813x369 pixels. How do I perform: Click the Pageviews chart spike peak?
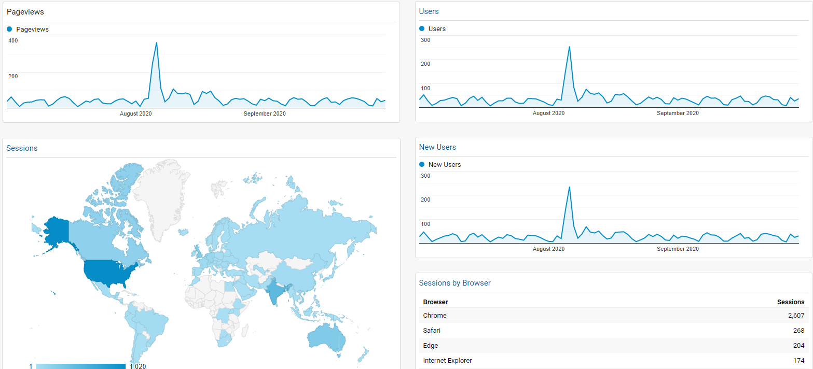(157, 43)
